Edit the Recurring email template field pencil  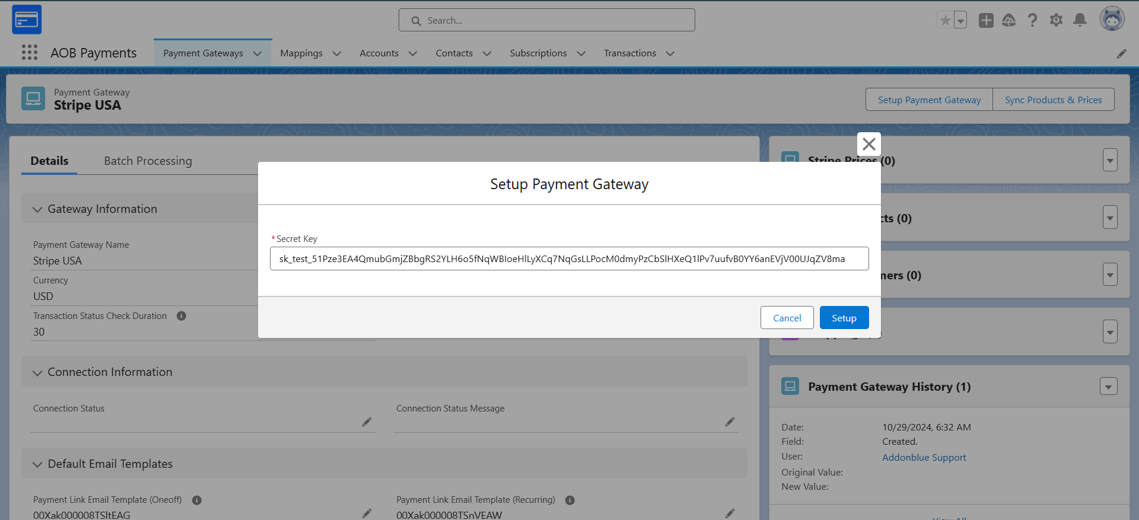(730, 513)
